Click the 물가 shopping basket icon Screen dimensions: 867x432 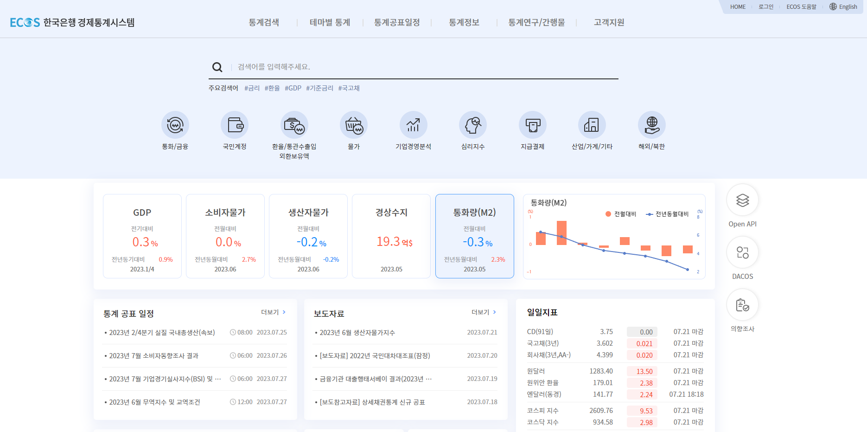point(354,125)
